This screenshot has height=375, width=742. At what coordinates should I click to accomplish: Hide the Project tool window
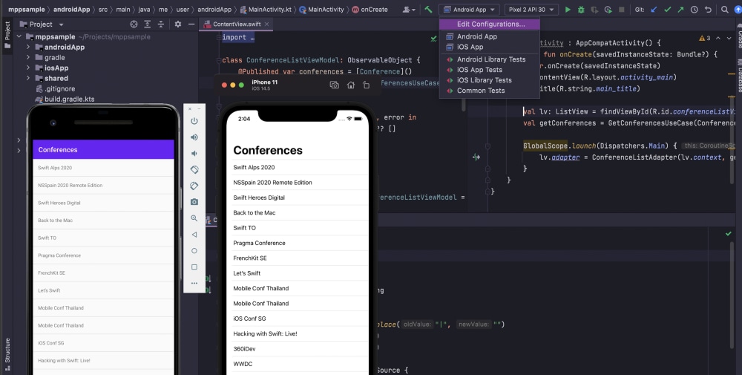(191, 25)
